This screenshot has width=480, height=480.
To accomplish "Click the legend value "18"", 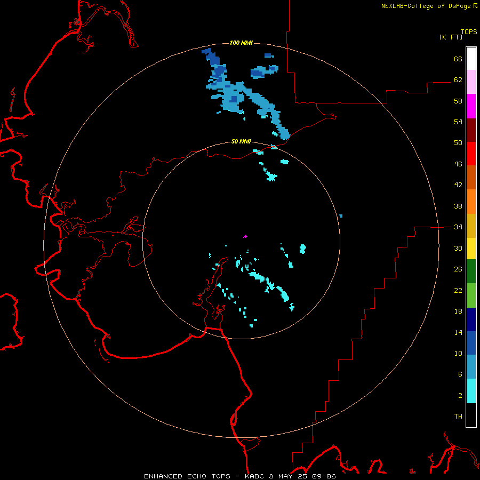I will [458, 311].
